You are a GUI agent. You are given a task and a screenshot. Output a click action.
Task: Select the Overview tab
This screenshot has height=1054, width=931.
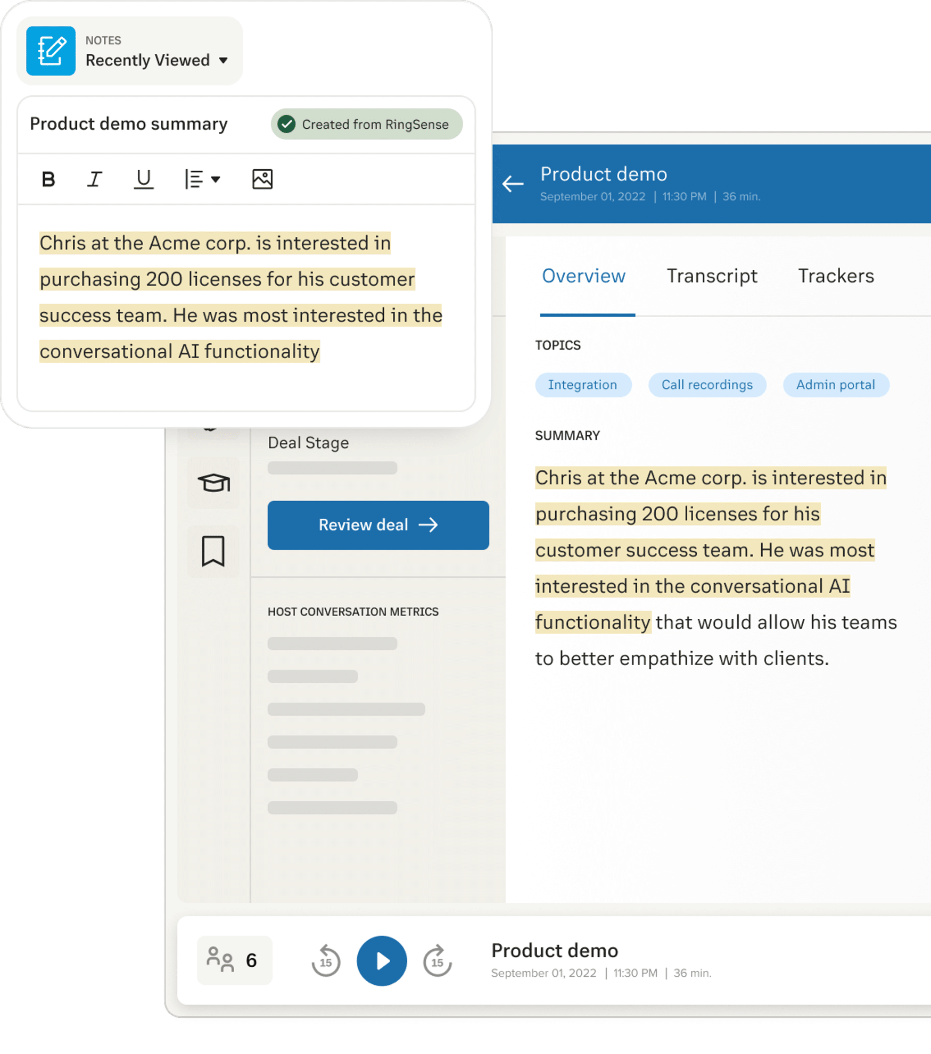pyautogui.click(x=583, y=276)
